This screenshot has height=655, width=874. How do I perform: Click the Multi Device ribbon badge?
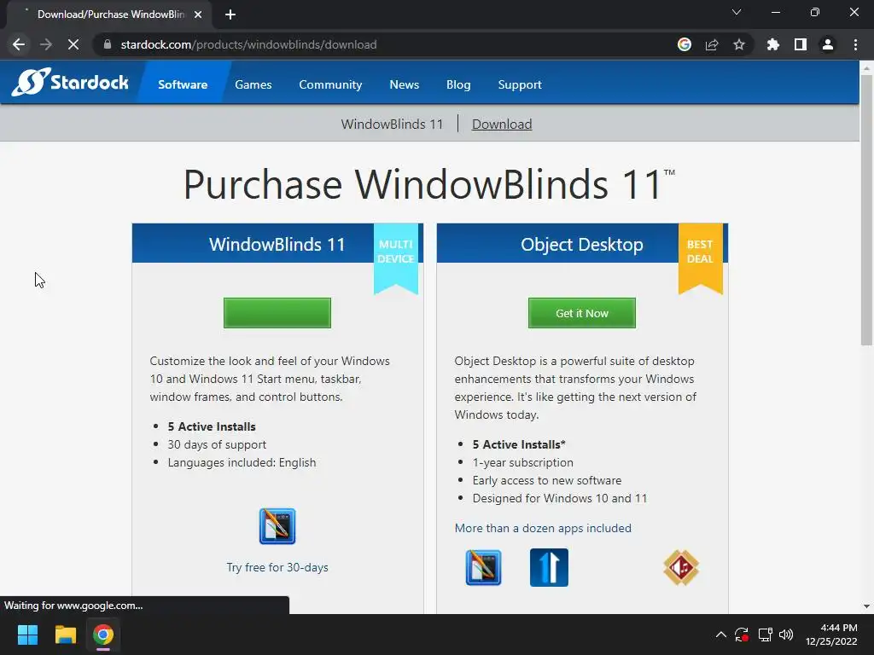pos(396,258)
